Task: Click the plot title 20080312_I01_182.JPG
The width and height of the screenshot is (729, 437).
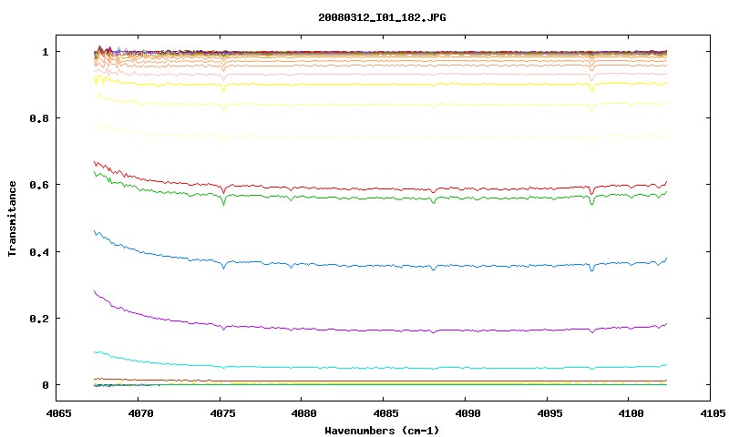Action: 382,17
